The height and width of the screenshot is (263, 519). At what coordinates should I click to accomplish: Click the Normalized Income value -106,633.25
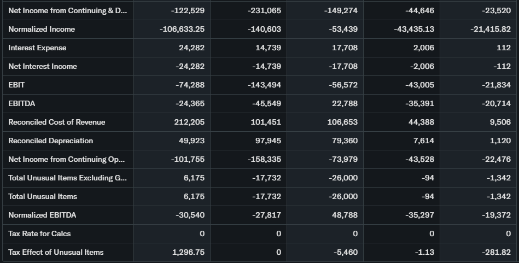click(182, 29)
